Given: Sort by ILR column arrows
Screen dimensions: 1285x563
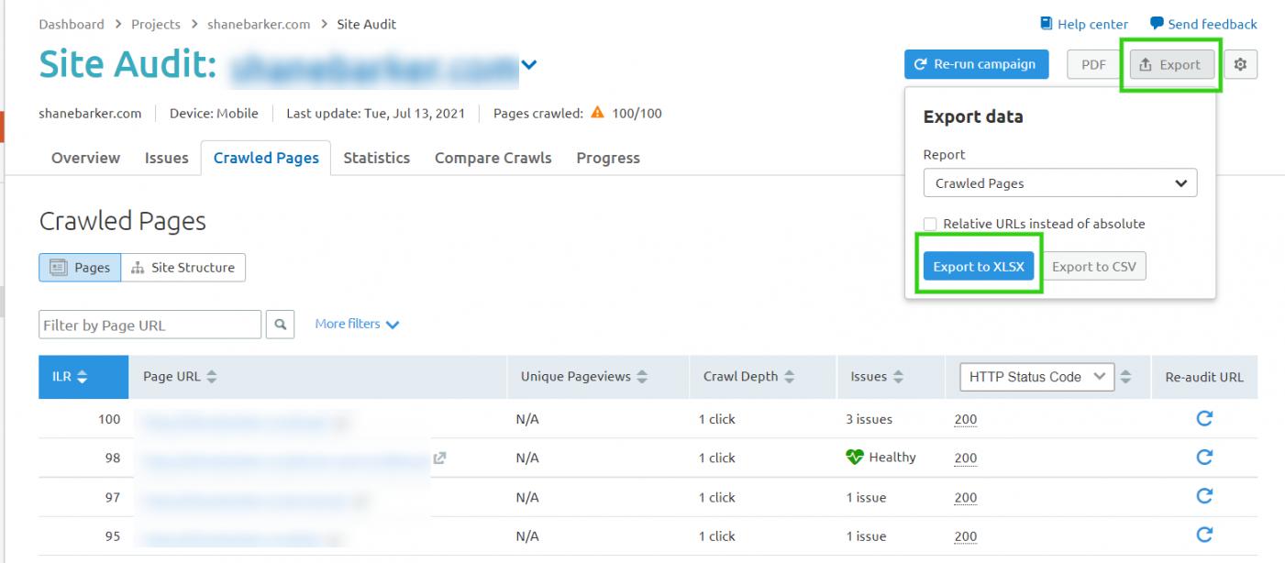Looking at the screenshot, I should pyautogui.click(x=82, y=377).
